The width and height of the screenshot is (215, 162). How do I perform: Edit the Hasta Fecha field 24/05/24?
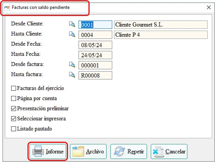click(x=95, y=55)
